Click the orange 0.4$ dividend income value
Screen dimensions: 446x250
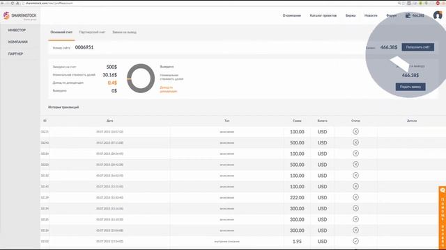click(112, 83)
